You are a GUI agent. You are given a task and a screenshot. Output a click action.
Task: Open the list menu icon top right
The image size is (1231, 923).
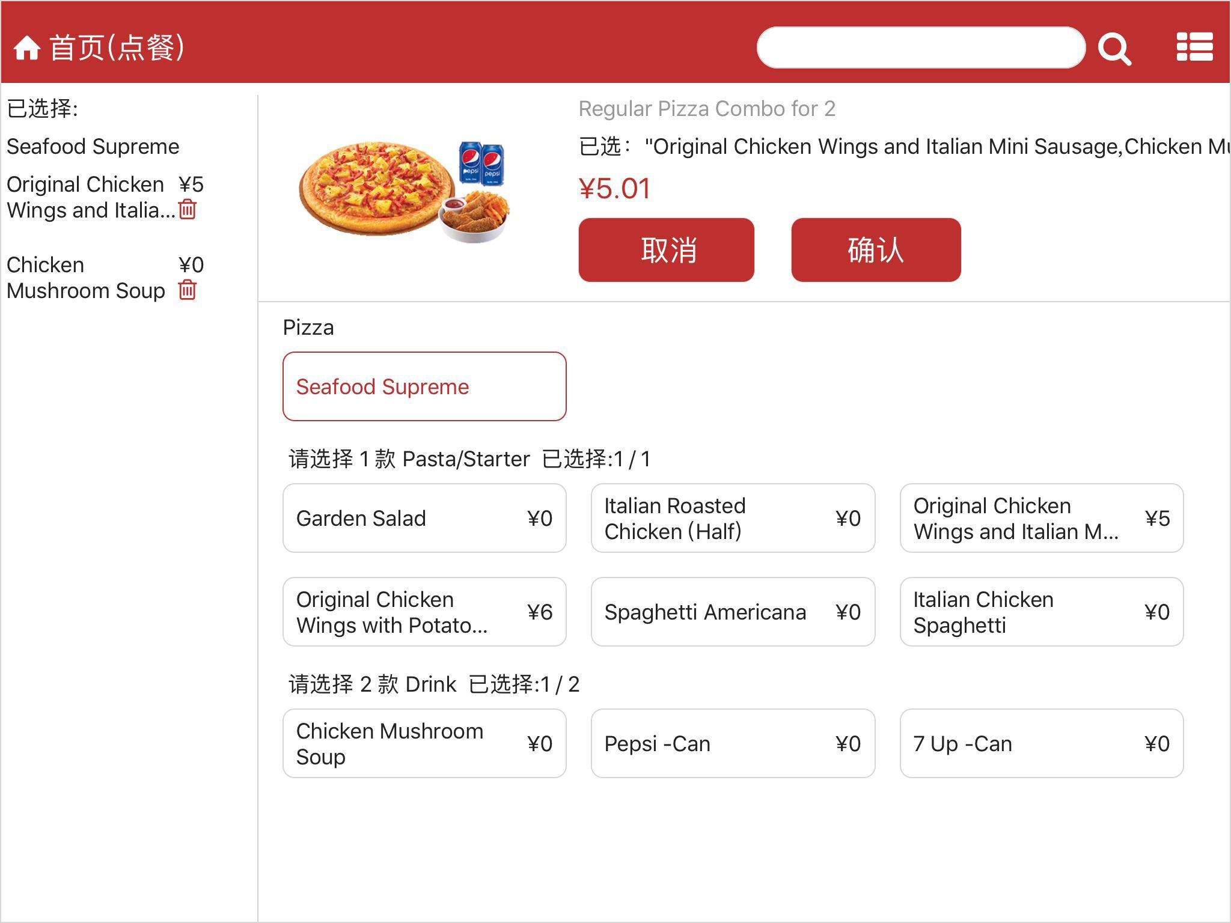[1194, 47]
